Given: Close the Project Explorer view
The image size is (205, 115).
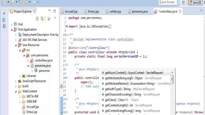Looking at the screenshot, I should tap(34, 11).
